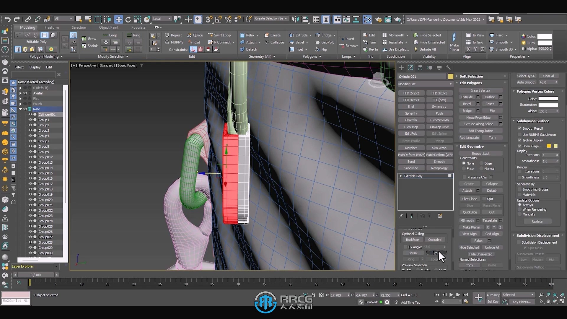Open the Modify command panel tab
The width and height of the screenshot is (567, 319).
click(x=410, y=68)
